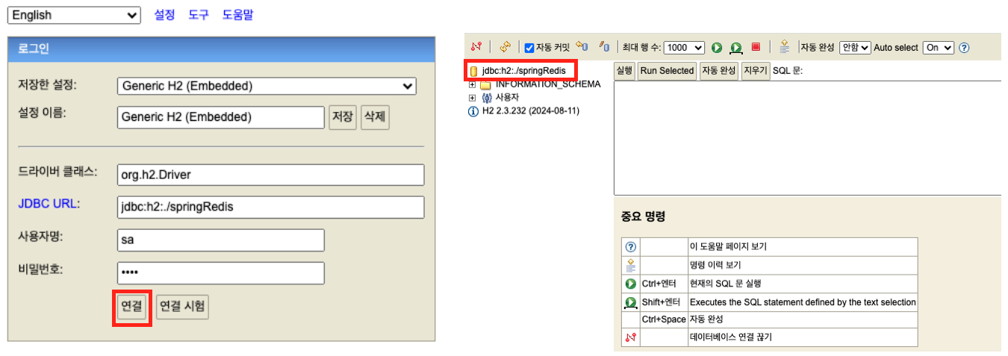Click the 삭제 button
Screen dimensions: 1008x356
click(375, 117)
